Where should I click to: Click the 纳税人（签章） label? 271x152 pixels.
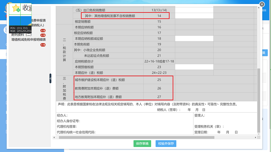click(169, 110)
